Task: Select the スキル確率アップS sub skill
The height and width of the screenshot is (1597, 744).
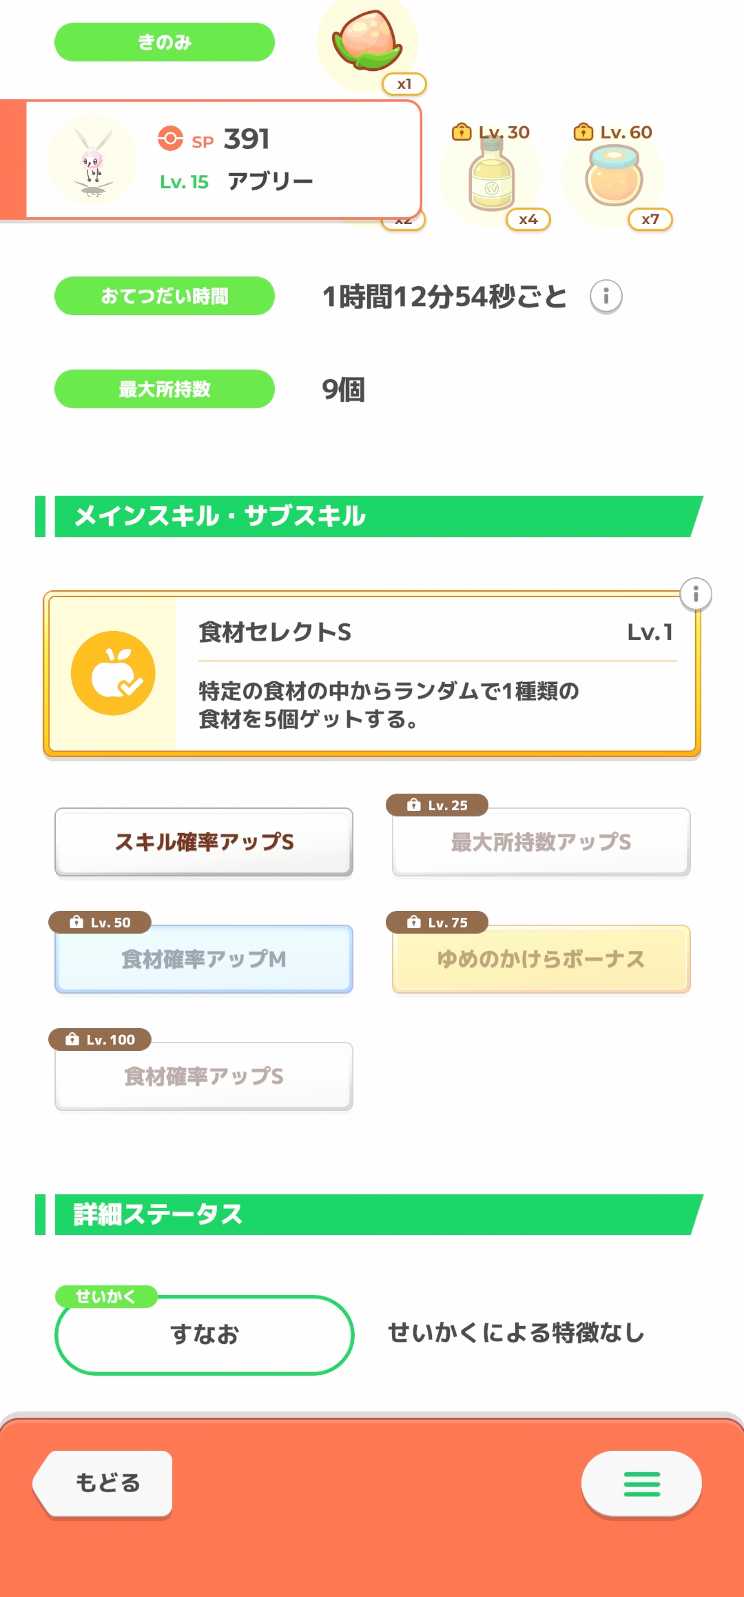Action: (x=204, y=842)
